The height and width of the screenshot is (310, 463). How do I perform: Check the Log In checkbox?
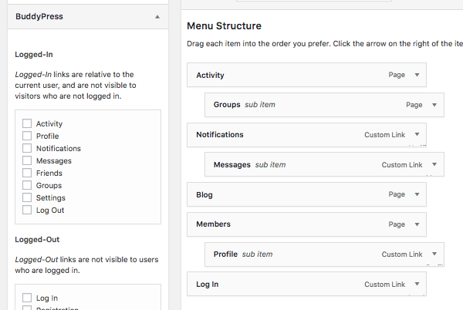(27, 298)
